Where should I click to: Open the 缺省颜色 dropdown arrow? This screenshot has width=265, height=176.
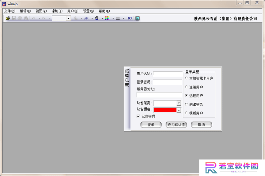point(179,110)
